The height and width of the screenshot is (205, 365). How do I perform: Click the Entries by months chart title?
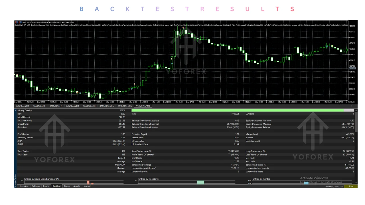point(261,179)
